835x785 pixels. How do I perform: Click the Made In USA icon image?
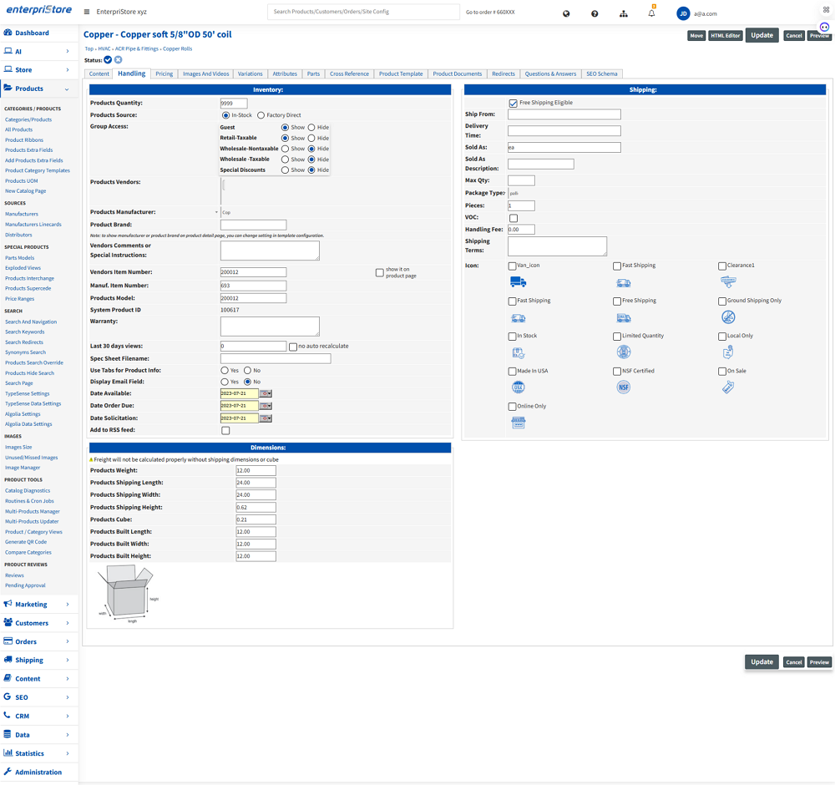518,387
